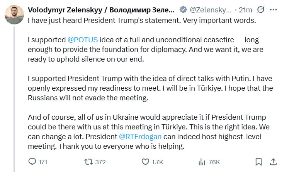The width and height of the screenshot is (294, 172).
Task: Repost the tweet via retweet icon
Action: tap(88, 162)
